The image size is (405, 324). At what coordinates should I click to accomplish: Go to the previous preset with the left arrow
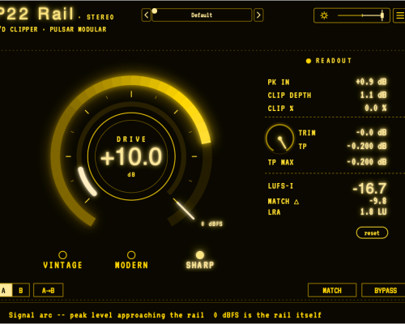click(147, 15)
